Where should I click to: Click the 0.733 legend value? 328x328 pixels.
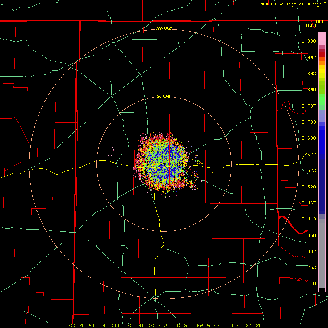point(309,122)
